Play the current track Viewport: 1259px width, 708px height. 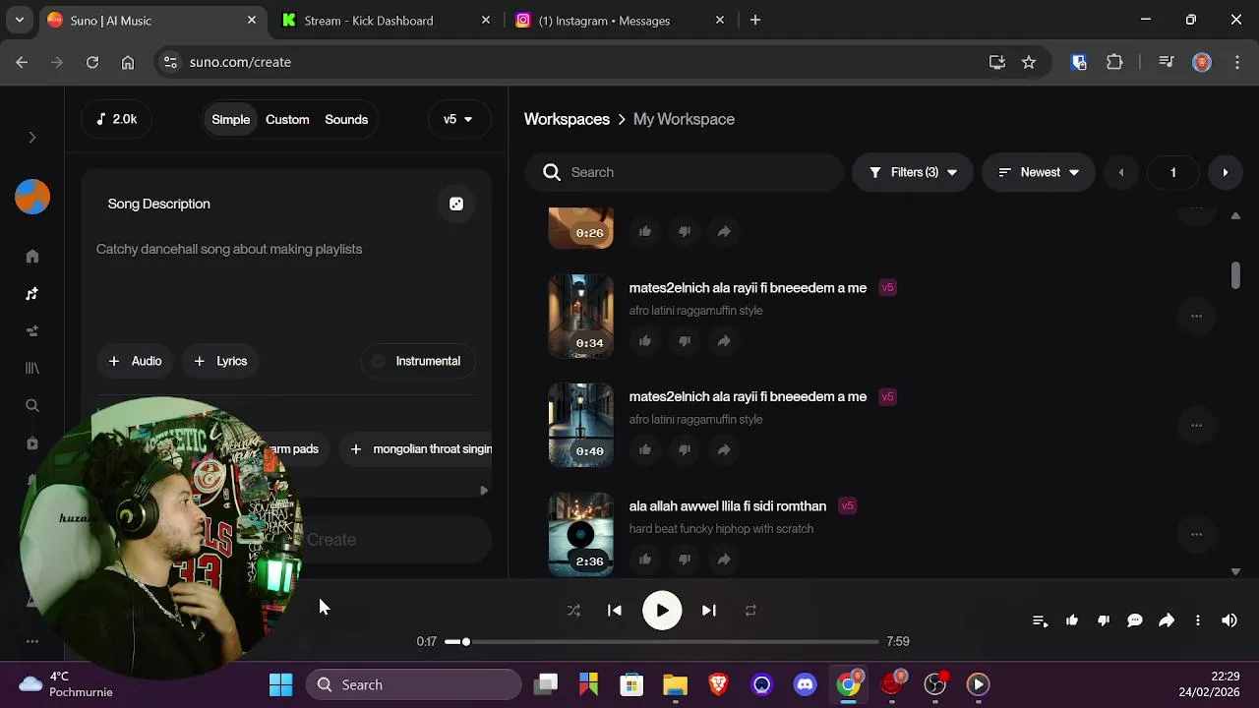point(662,611)
